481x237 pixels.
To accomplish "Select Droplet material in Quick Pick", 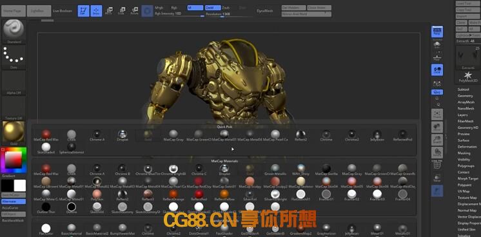I will pyautogui.click(x=123, y=135).
